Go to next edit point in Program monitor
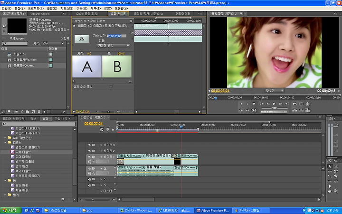This screenshot has height=214, width=342. coord(287,104)
